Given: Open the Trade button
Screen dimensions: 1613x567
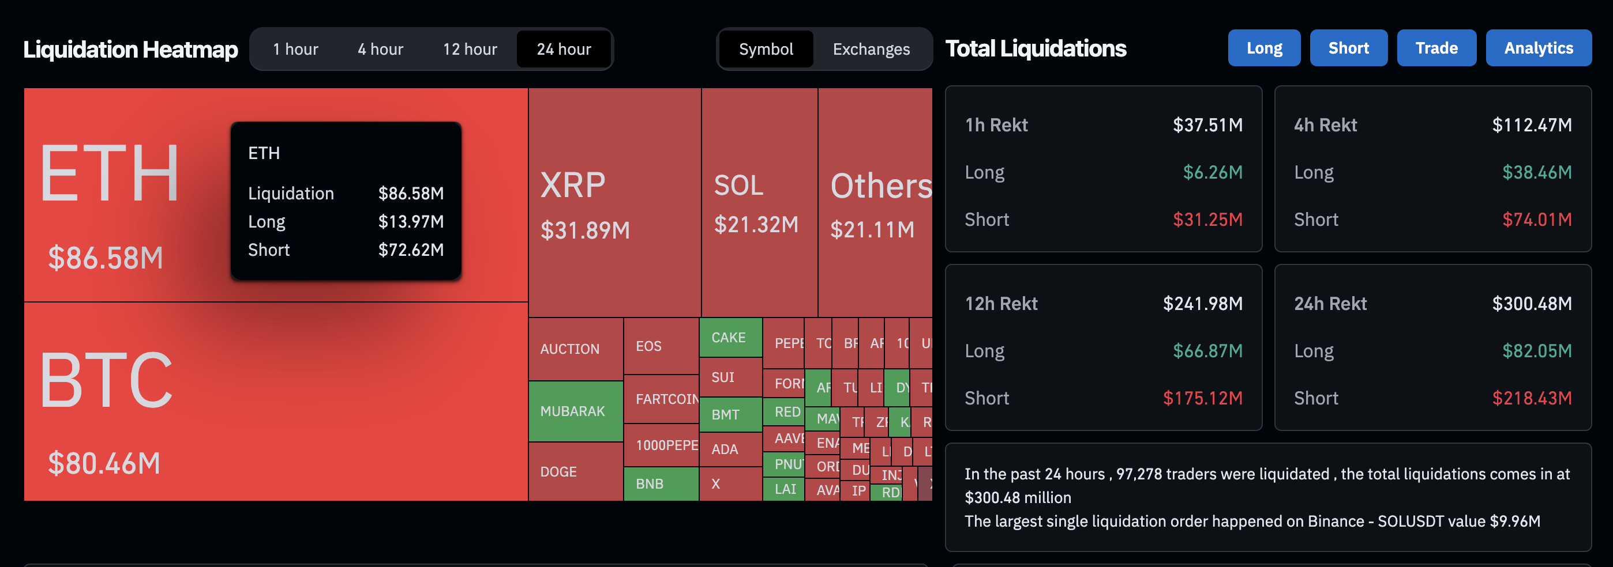Looking at the screenshot, I should [1436, 48].
